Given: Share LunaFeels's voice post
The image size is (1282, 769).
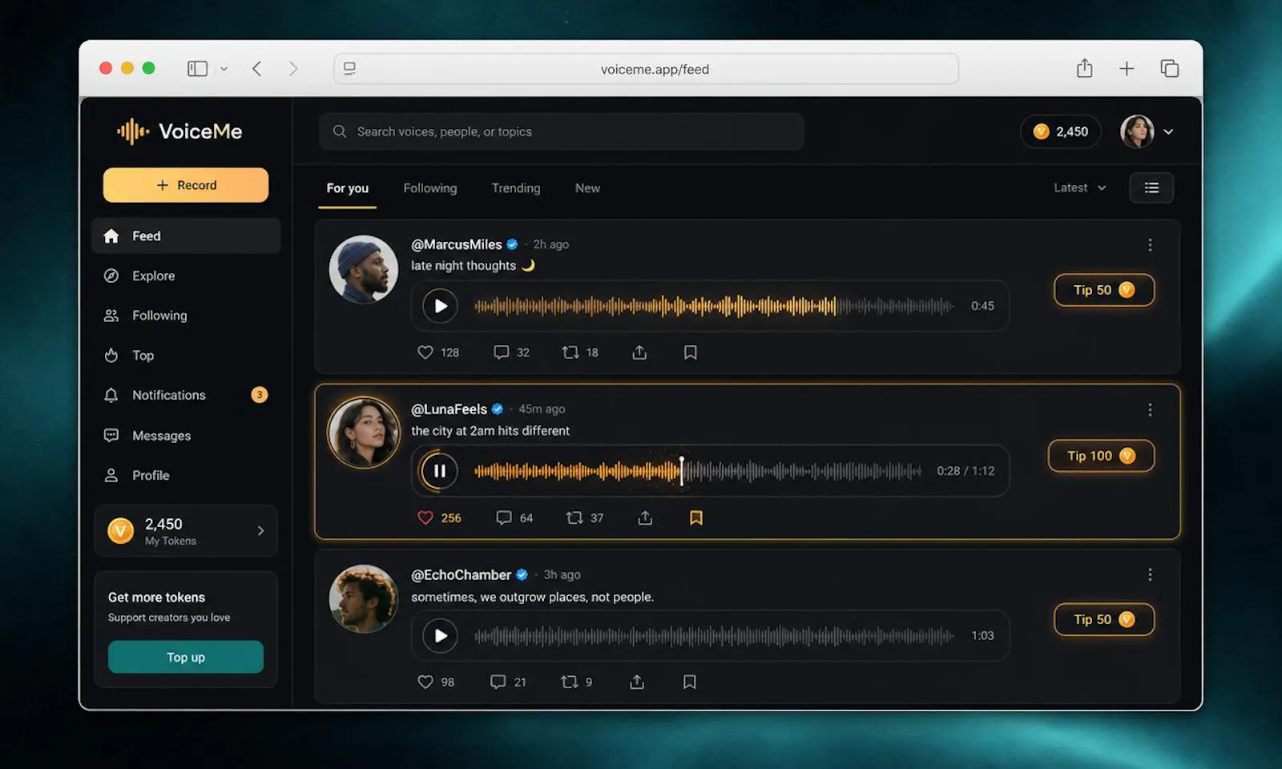Looking at the screenshot, I should tap(645, 517).
